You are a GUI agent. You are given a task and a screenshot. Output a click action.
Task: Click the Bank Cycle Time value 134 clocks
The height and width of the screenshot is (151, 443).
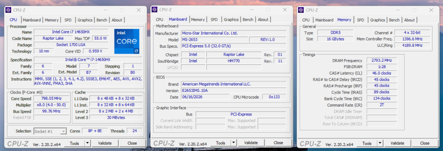pyautogui.click(x=382, y=99)
